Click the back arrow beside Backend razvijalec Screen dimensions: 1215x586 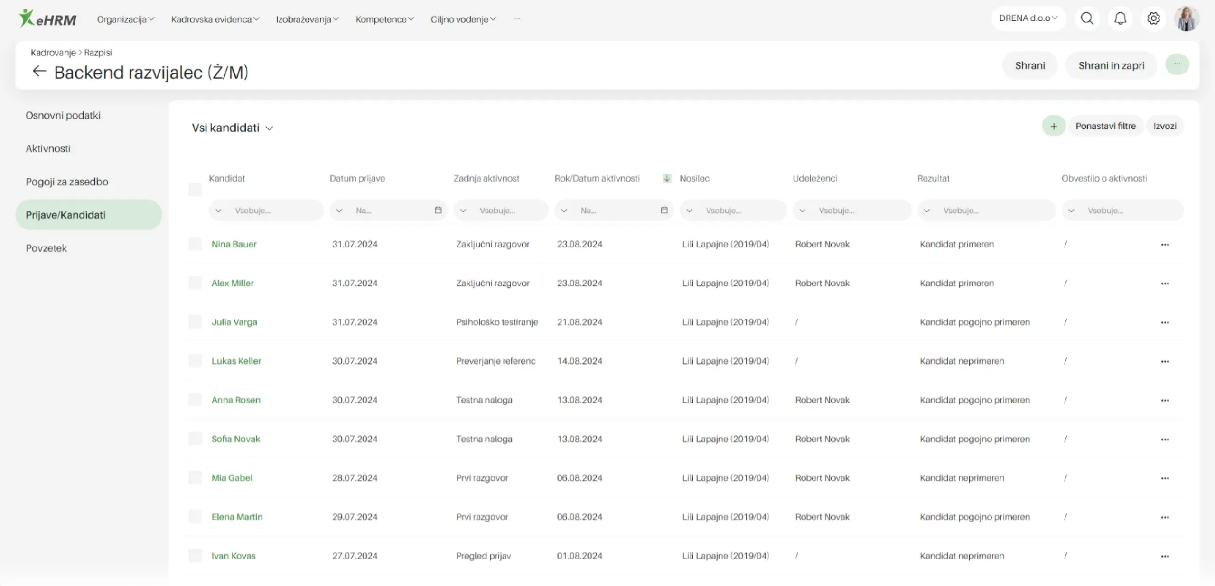[39, 72]
